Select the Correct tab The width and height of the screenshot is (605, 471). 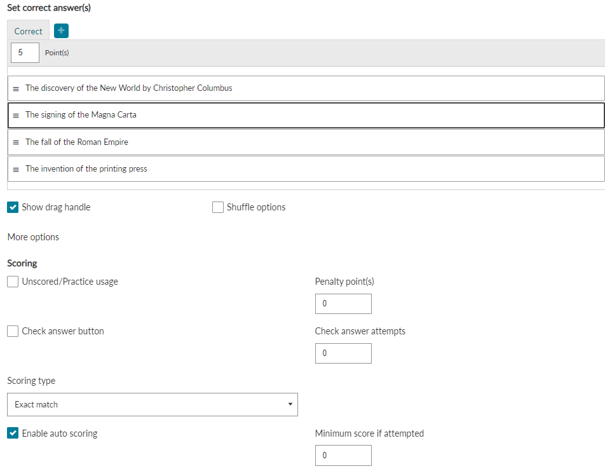pos(28,31)
